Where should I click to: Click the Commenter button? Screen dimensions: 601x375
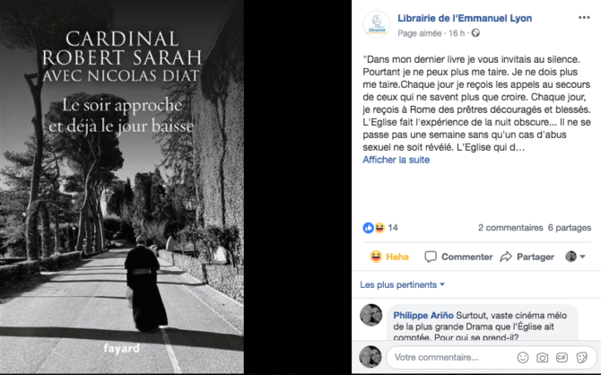458,257
